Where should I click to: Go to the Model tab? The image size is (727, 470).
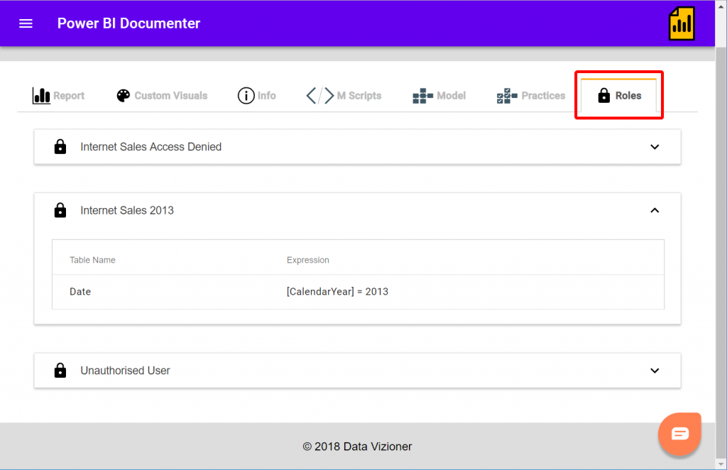tap(439, 96)
